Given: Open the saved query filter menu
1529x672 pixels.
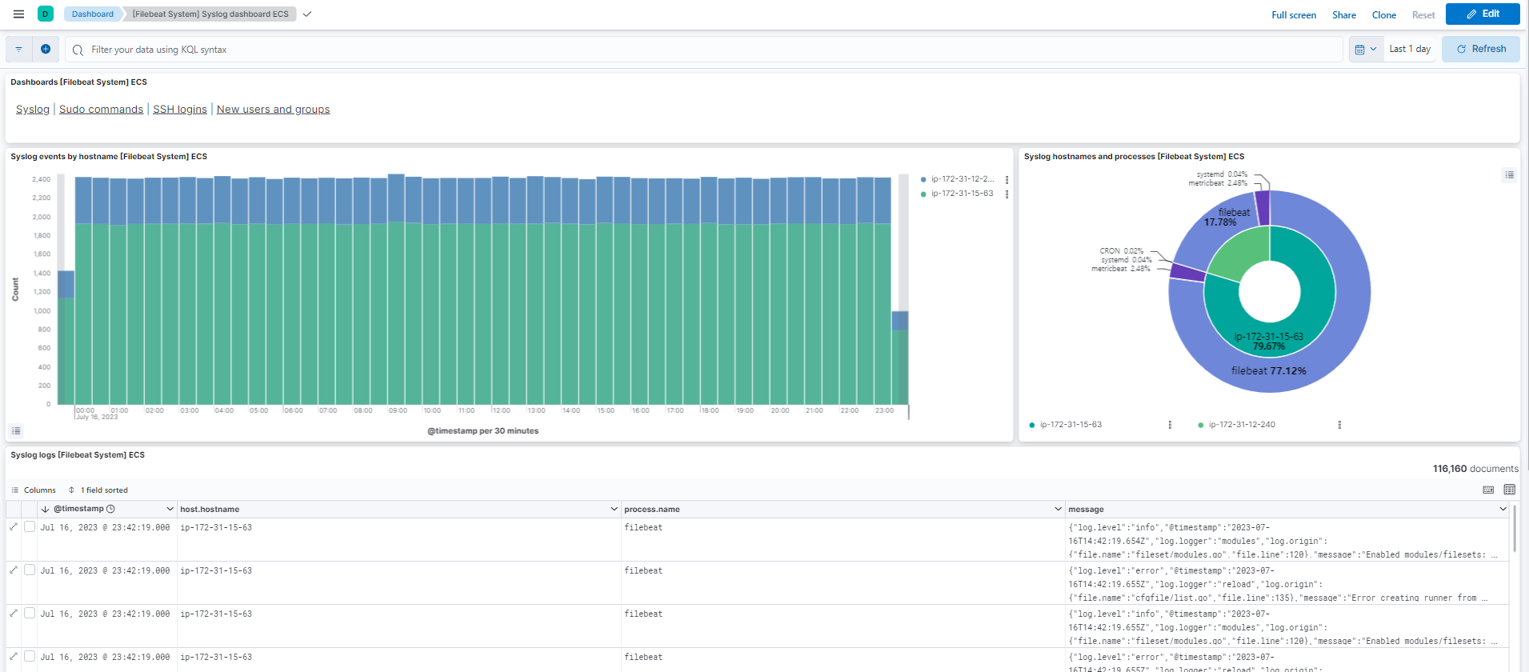Looking at the screenshot, I should (18, 49).
